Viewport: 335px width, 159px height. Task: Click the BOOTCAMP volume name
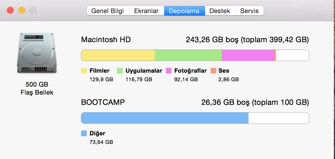coord(103,103)
